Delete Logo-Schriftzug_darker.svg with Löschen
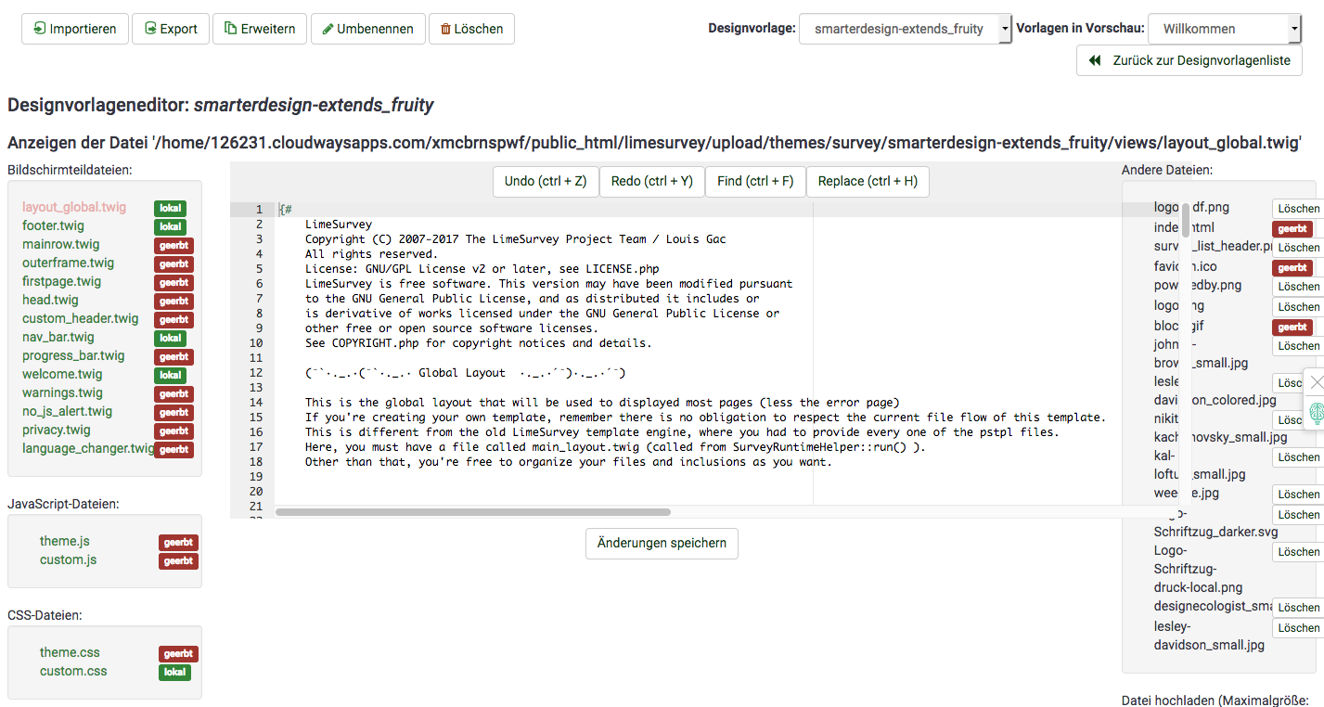1324x707 pixels. [1298, 515]
